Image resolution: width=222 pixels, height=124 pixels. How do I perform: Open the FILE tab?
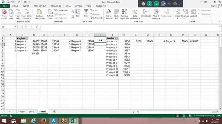click(5, 6)
